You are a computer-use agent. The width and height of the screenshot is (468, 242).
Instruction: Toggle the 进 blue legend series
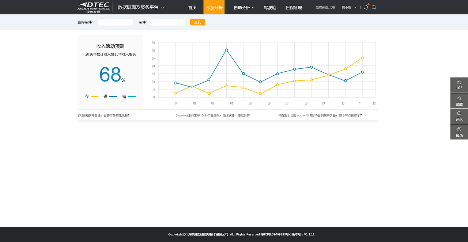pyautogui.click(x=110, y=97)
